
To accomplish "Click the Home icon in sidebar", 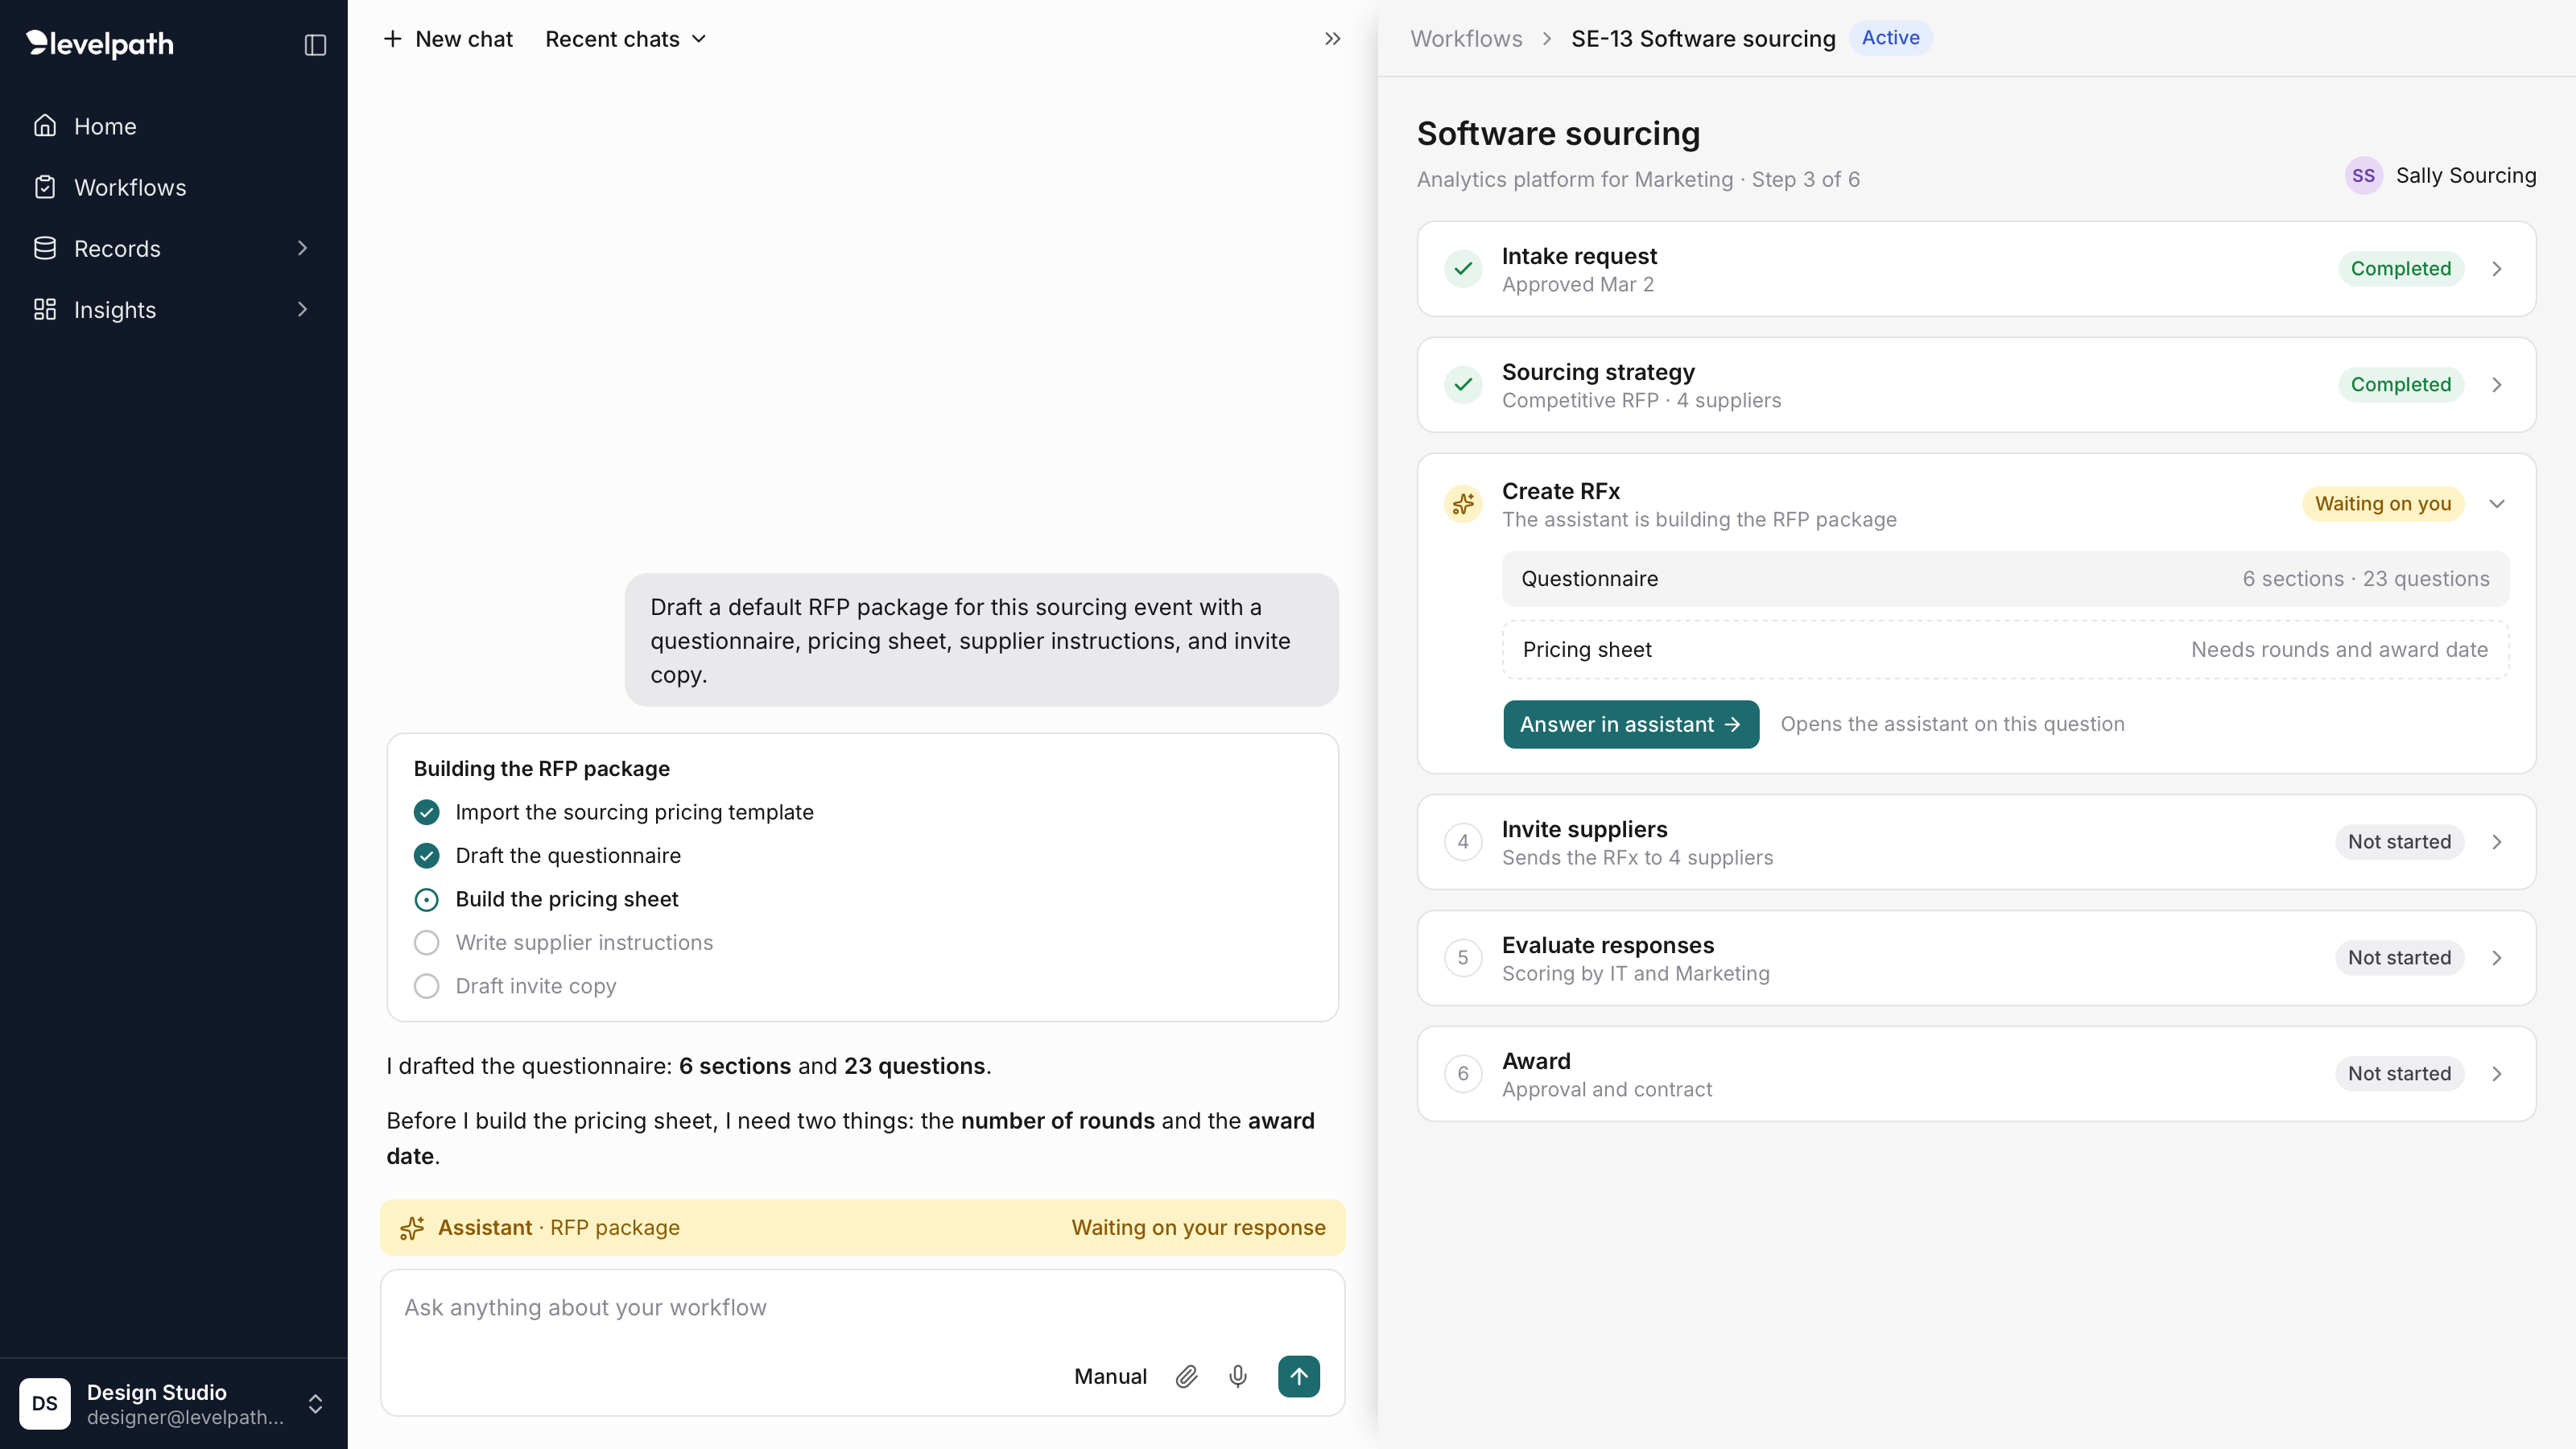I will tap(45, 126).
